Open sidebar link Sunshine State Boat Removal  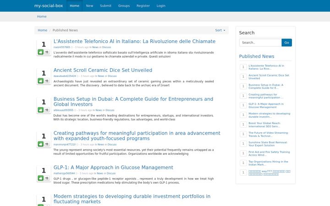point(268,144)
